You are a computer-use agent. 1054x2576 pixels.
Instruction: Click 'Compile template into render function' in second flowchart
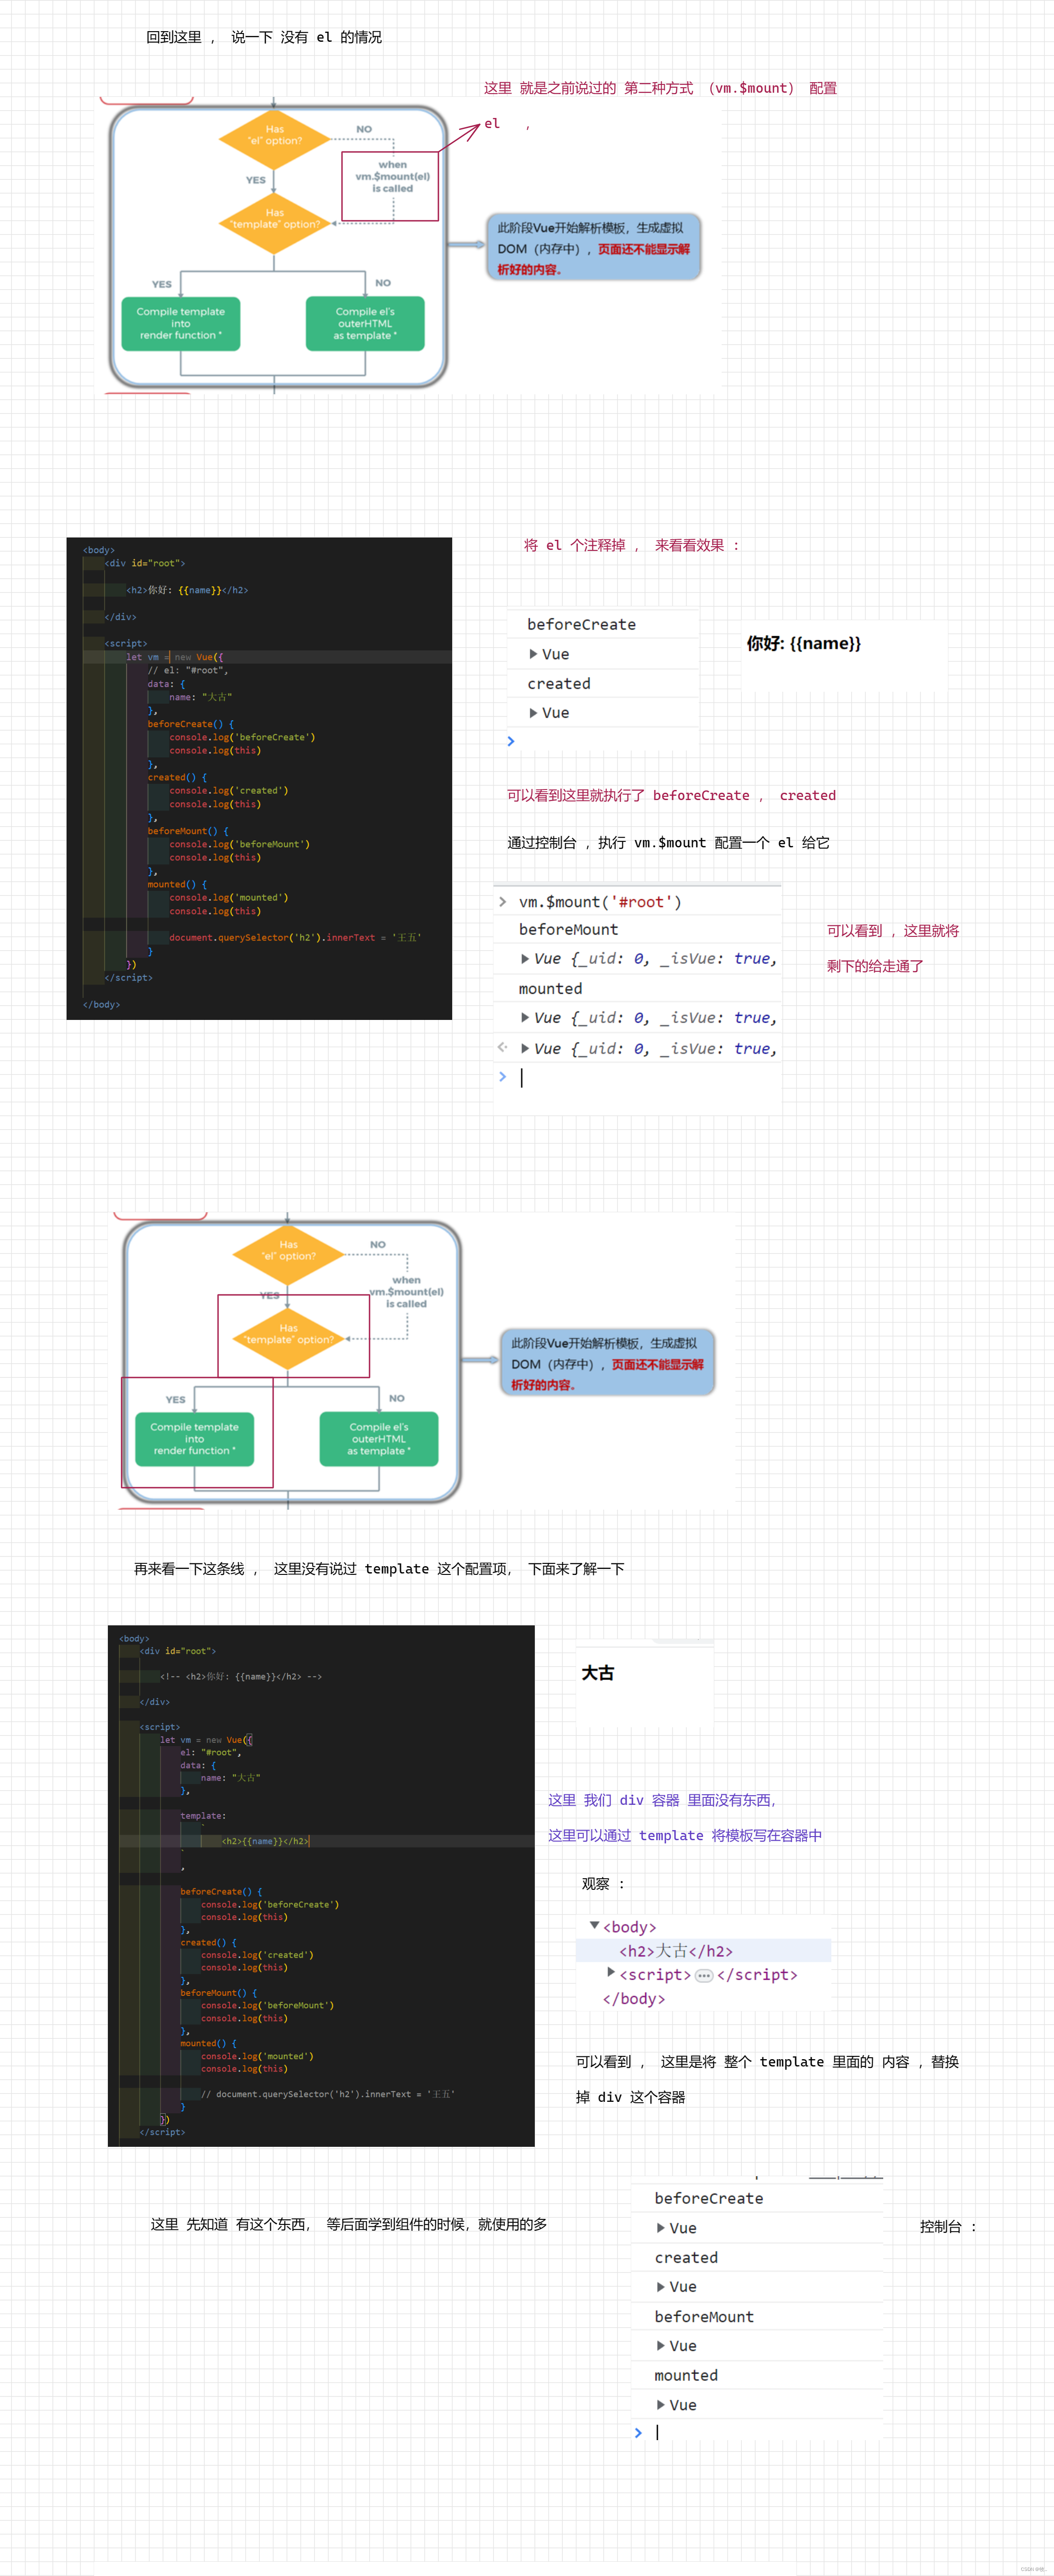(195, 1439)
